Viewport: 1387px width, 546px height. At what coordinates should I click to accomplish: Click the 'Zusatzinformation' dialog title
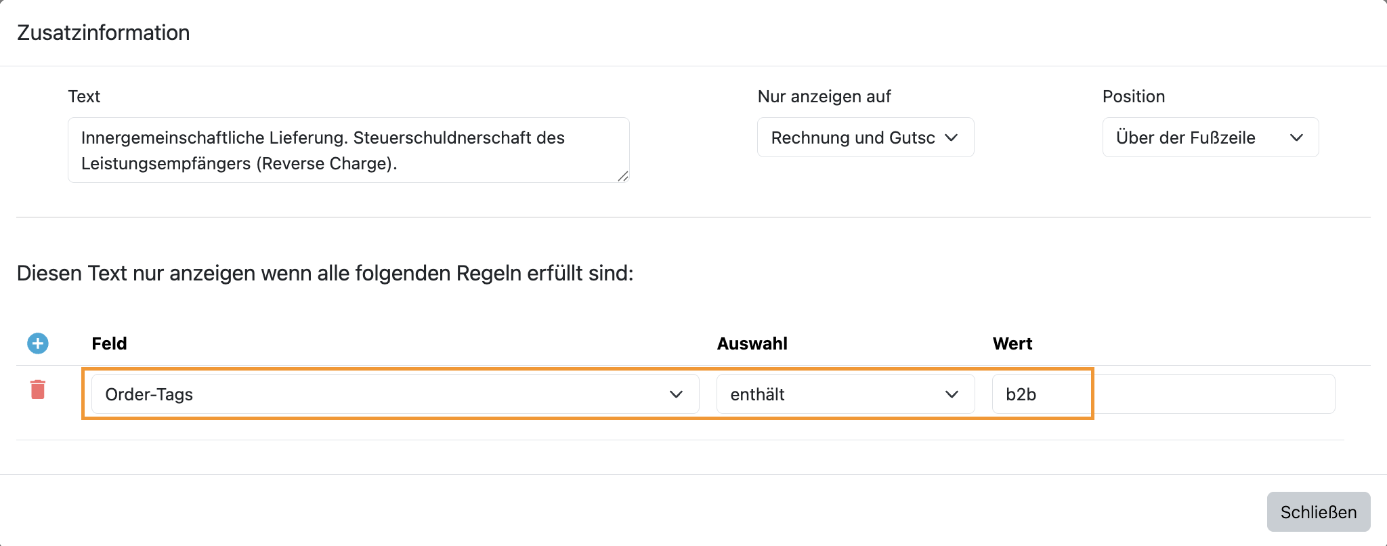104,33
